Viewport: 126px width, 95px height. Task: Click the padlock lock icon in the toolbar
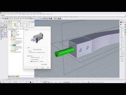(x=42, y=18)
